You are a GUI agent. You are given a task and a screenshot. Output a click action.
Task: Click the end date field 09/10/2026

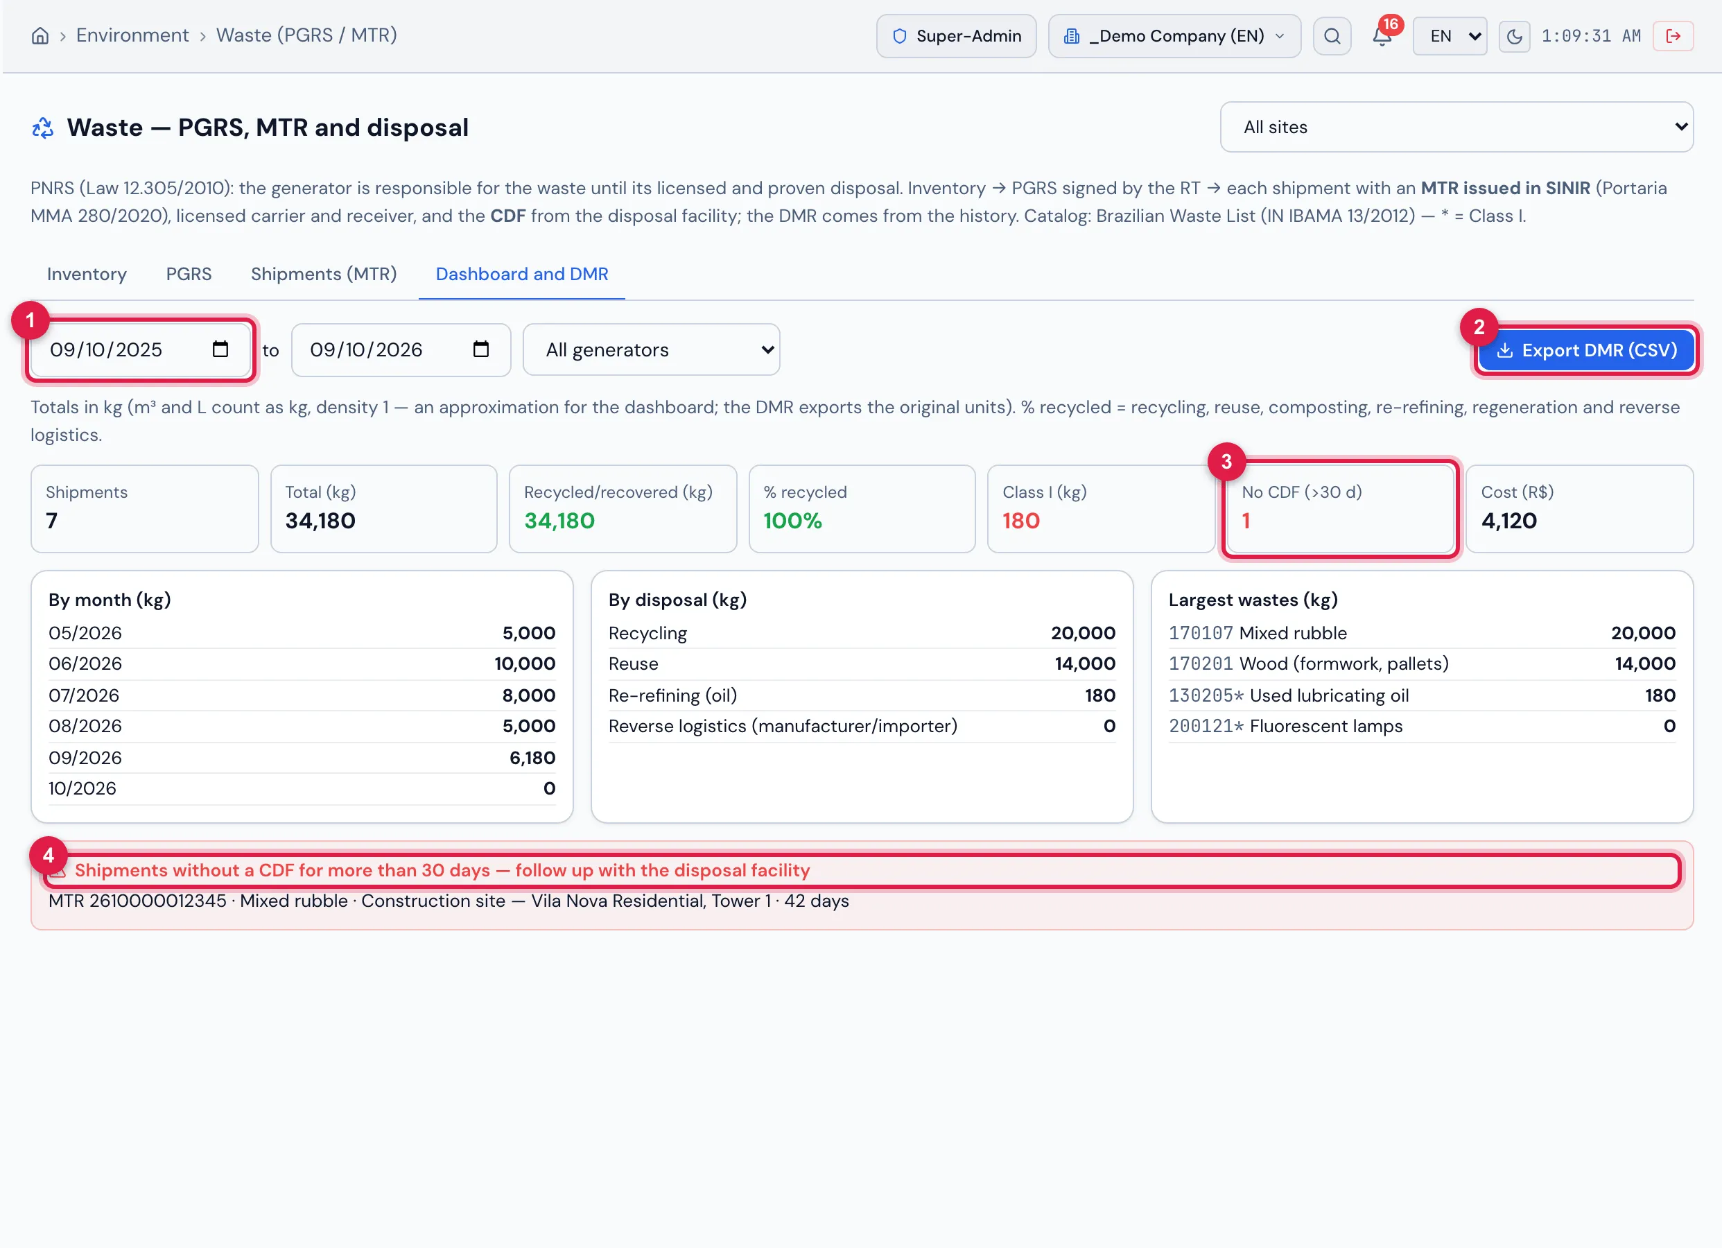tap(401, 349)
